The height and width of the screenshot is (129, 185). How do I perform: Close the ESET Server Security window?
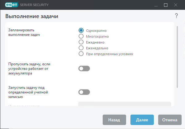176,5
